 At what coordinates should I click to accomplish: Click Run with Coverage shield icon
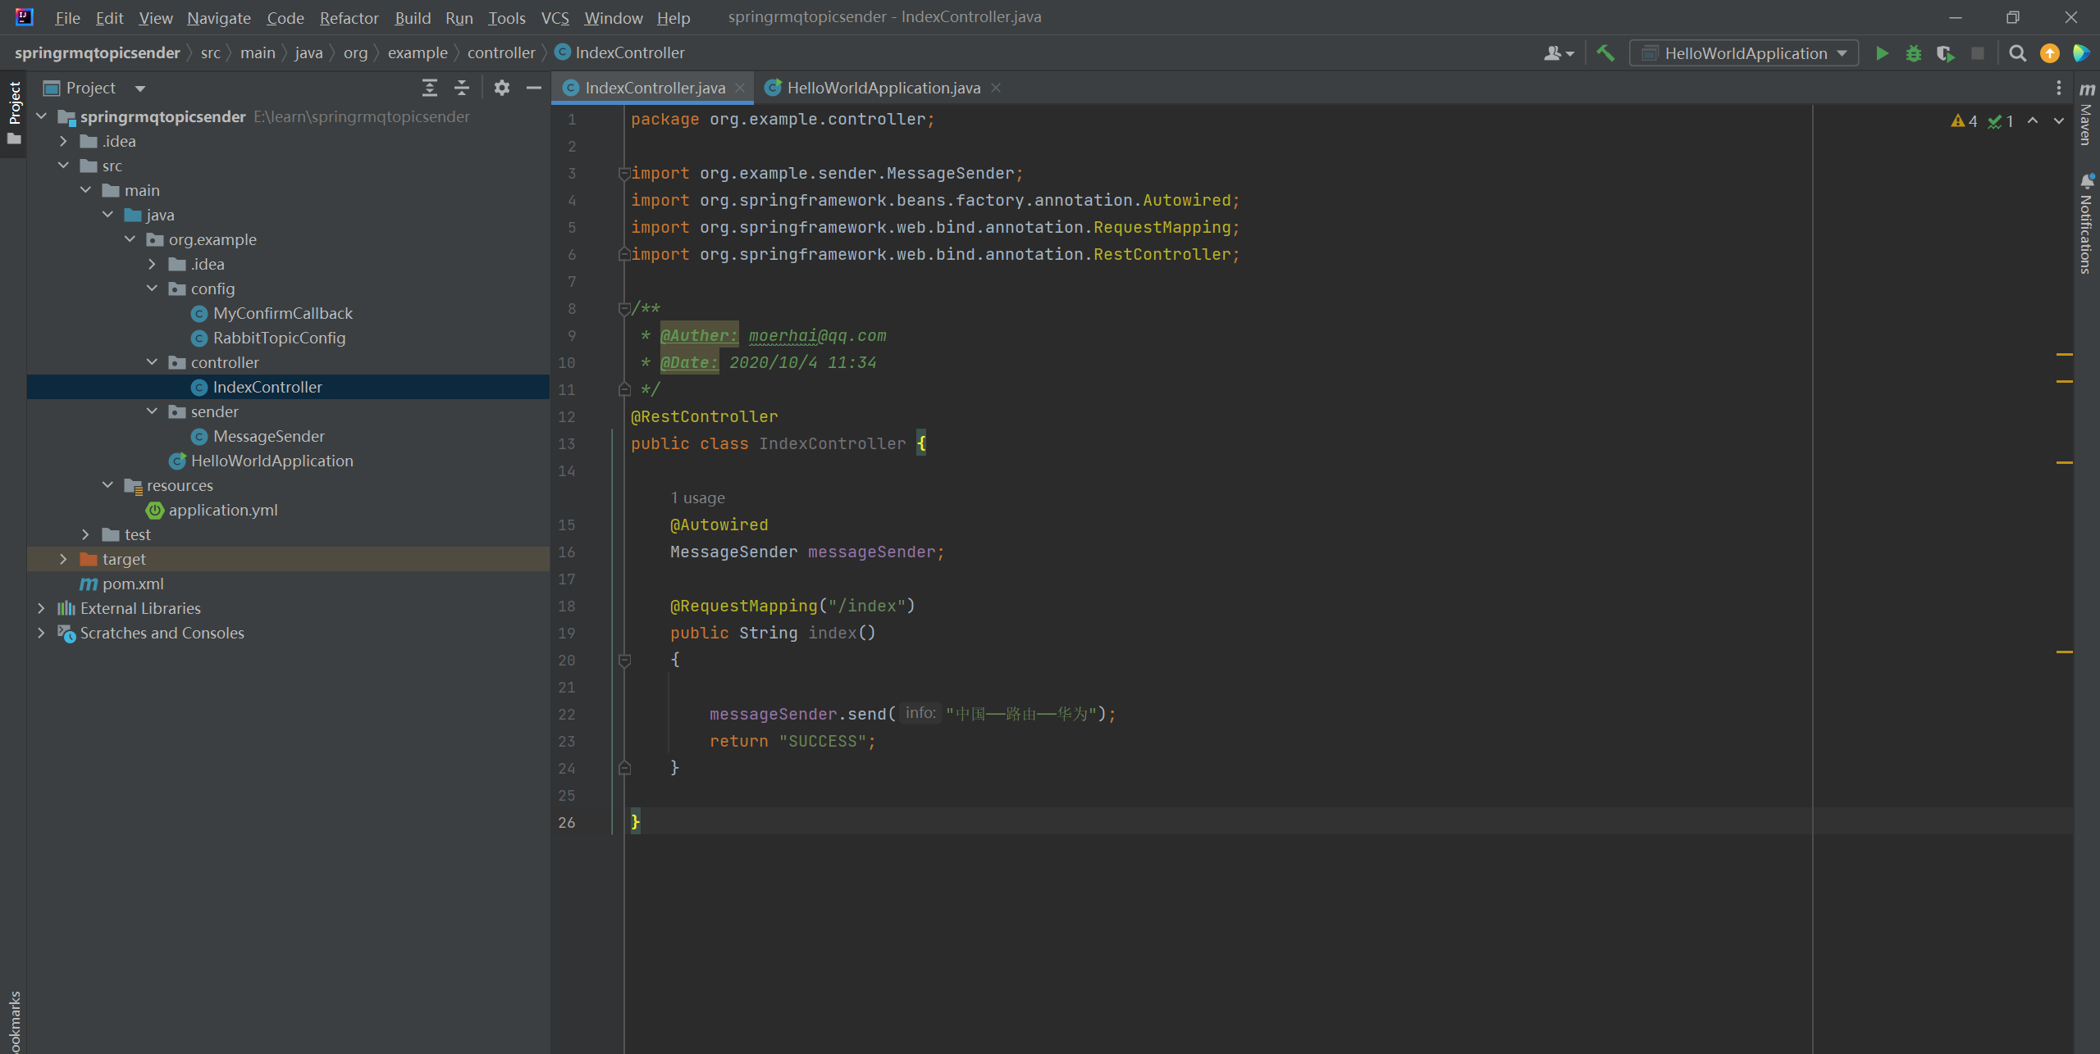(x=1945, y=53)
